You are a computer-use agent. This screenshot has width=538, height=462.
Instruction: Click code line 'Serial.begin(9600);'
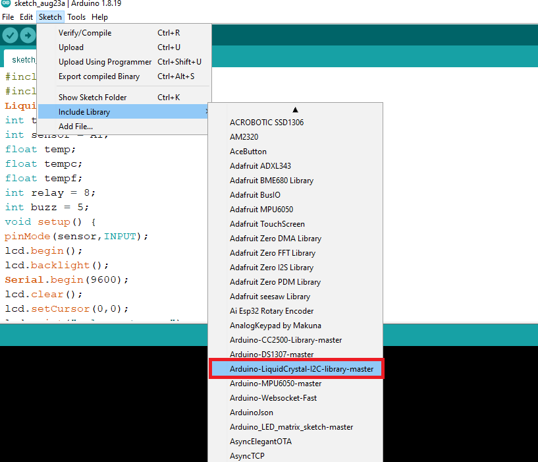(67, 279)
